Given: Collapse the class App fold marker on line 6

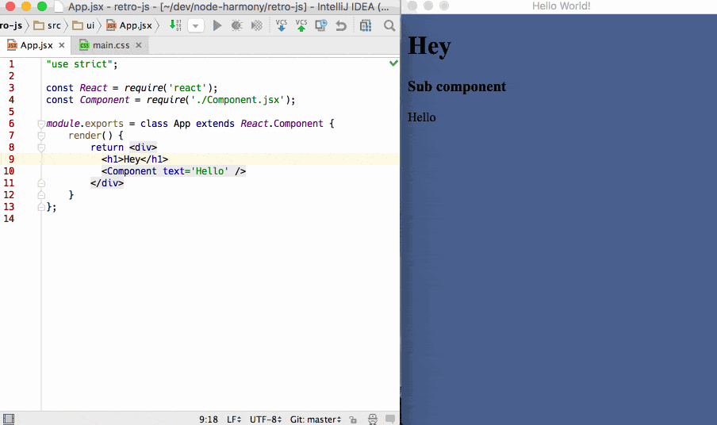Looking at the screenshot, I should tap(40, 124).
